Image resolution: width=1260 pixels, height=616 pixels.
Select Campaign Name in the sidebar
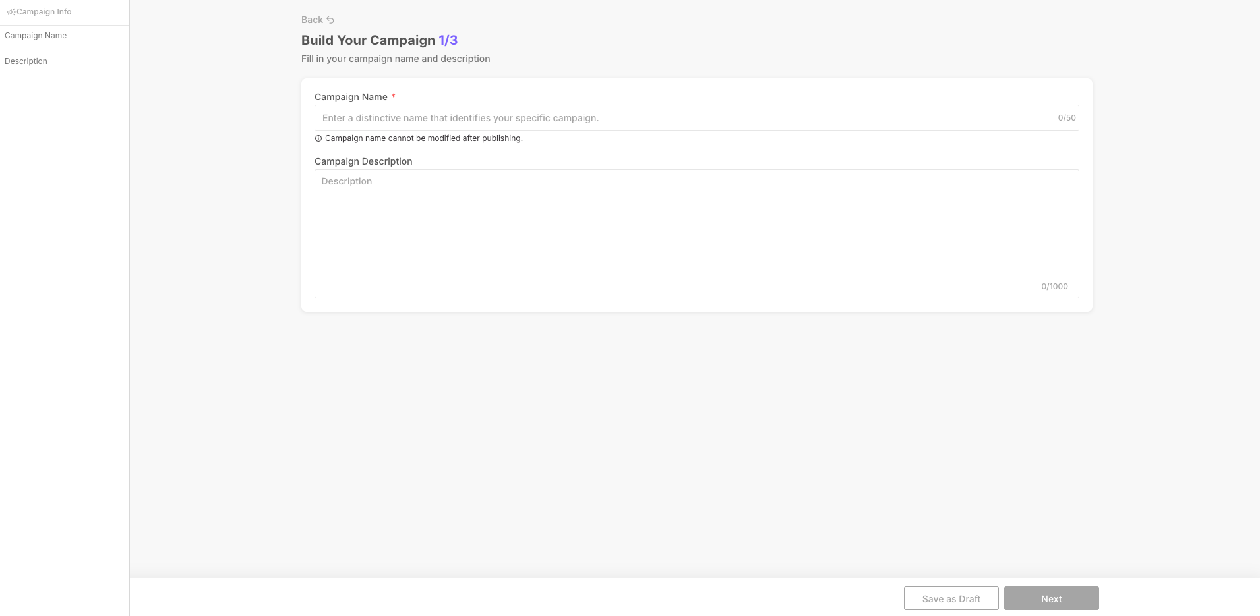pos(36,36)
